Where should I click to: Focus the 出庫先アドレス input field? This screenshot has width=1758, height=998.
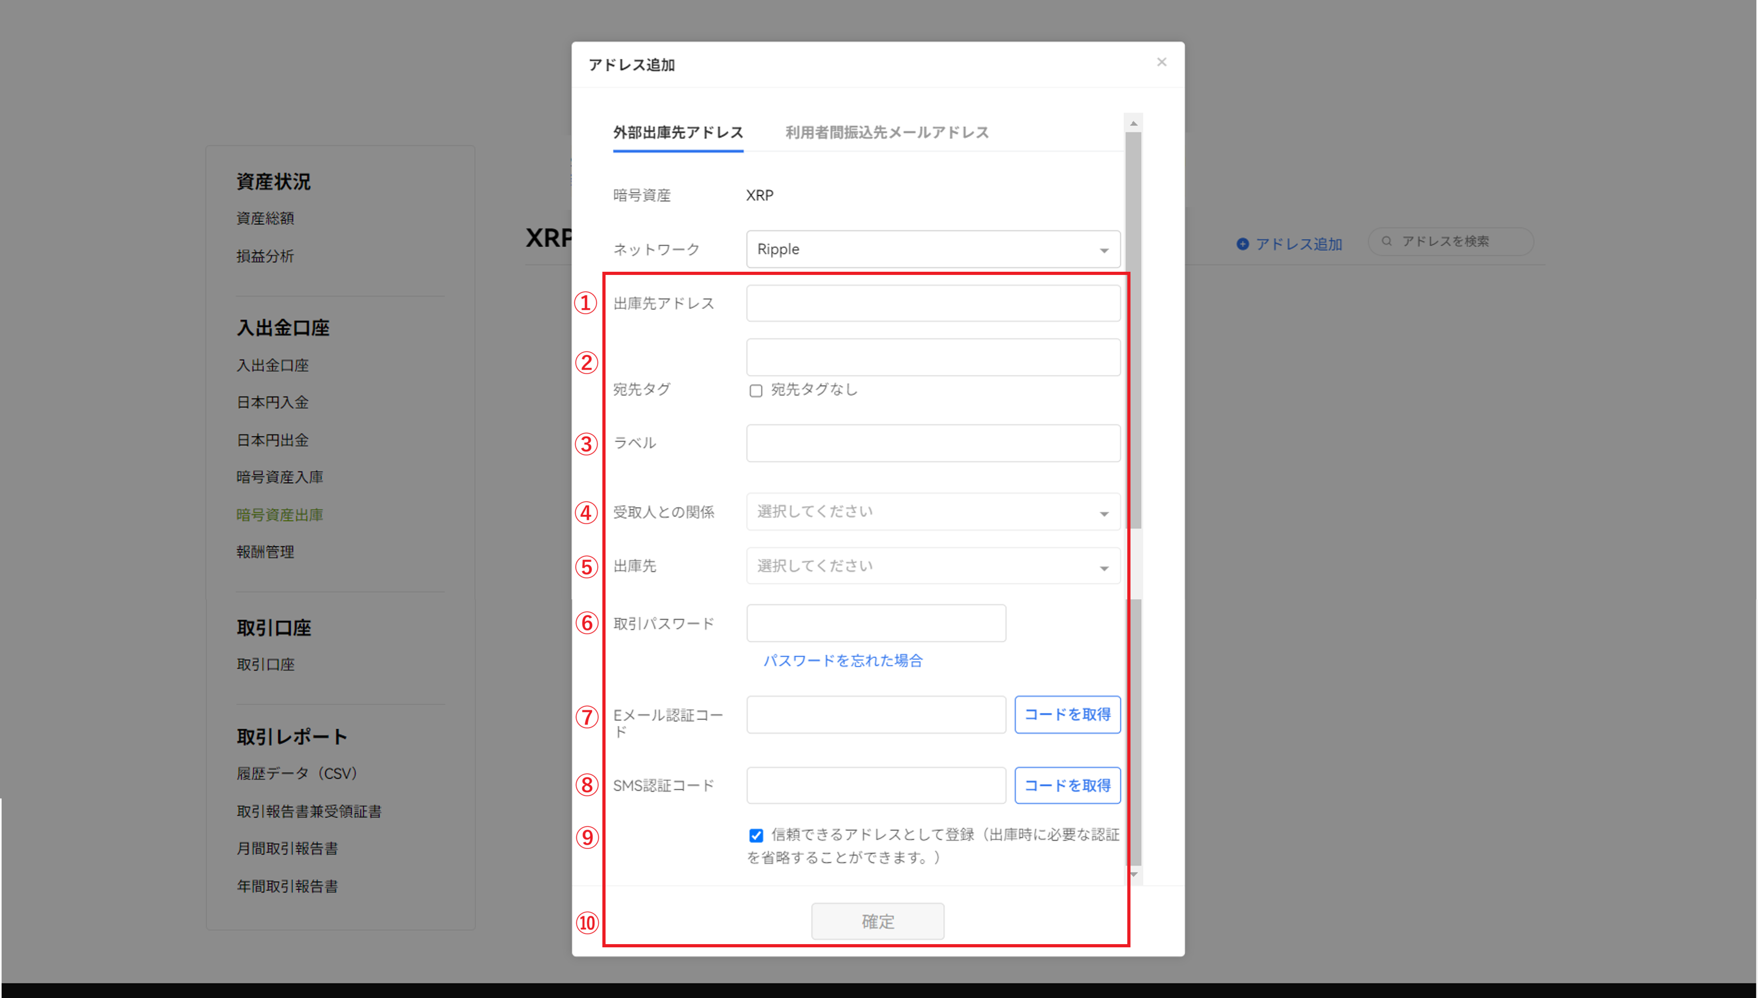pos(932,304)
